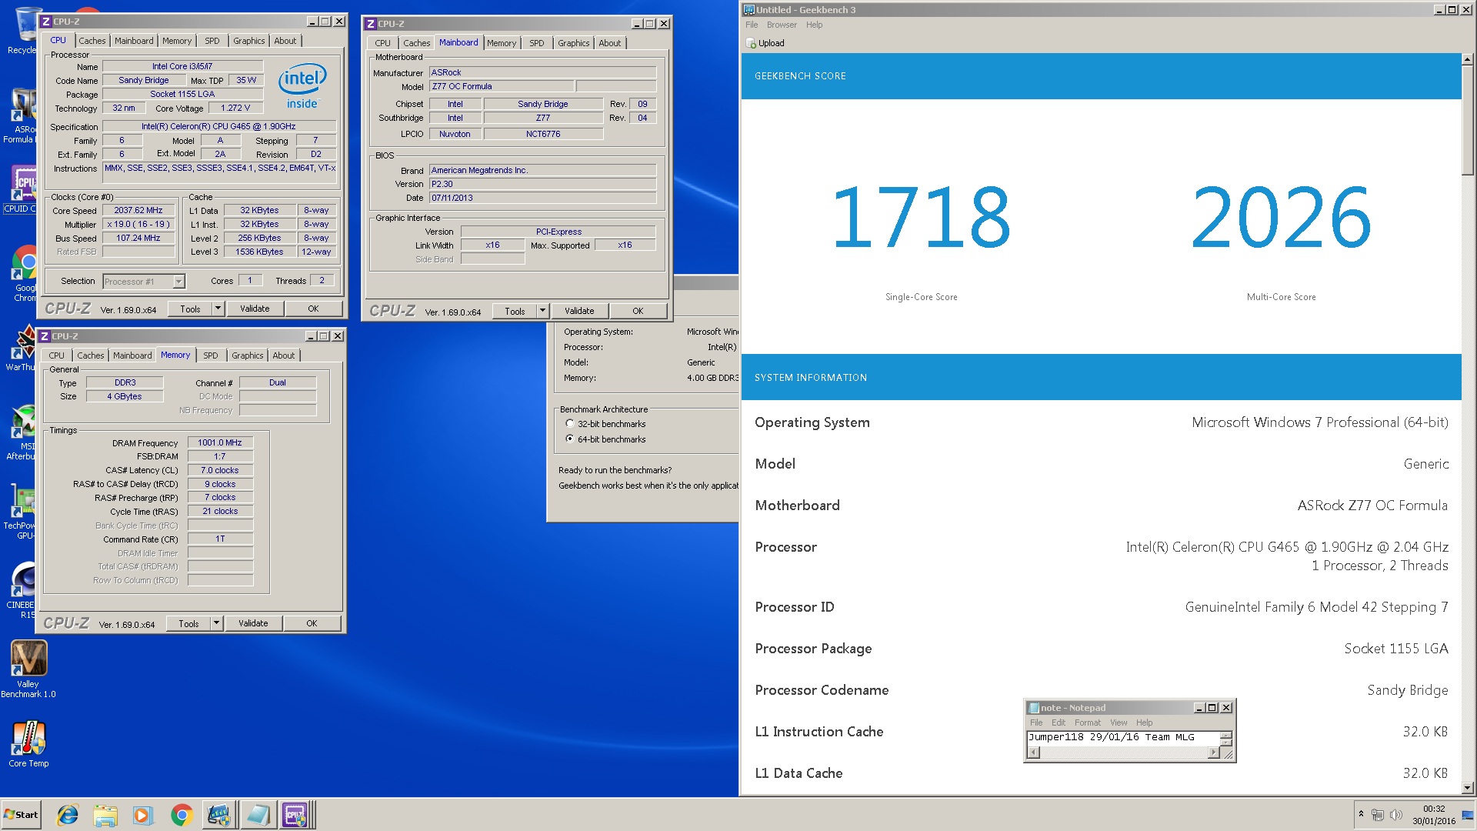Viewport: 1477px width, 831px height.
Task: Click Notepad horizontal scrollbar left arrow
Action: pyautogui.click(x=1034, y=753)
